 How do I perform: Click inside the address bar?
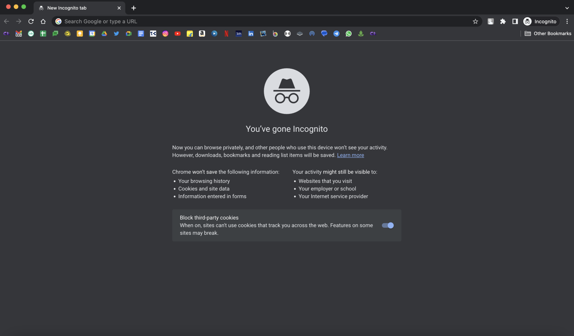point(224,21)
